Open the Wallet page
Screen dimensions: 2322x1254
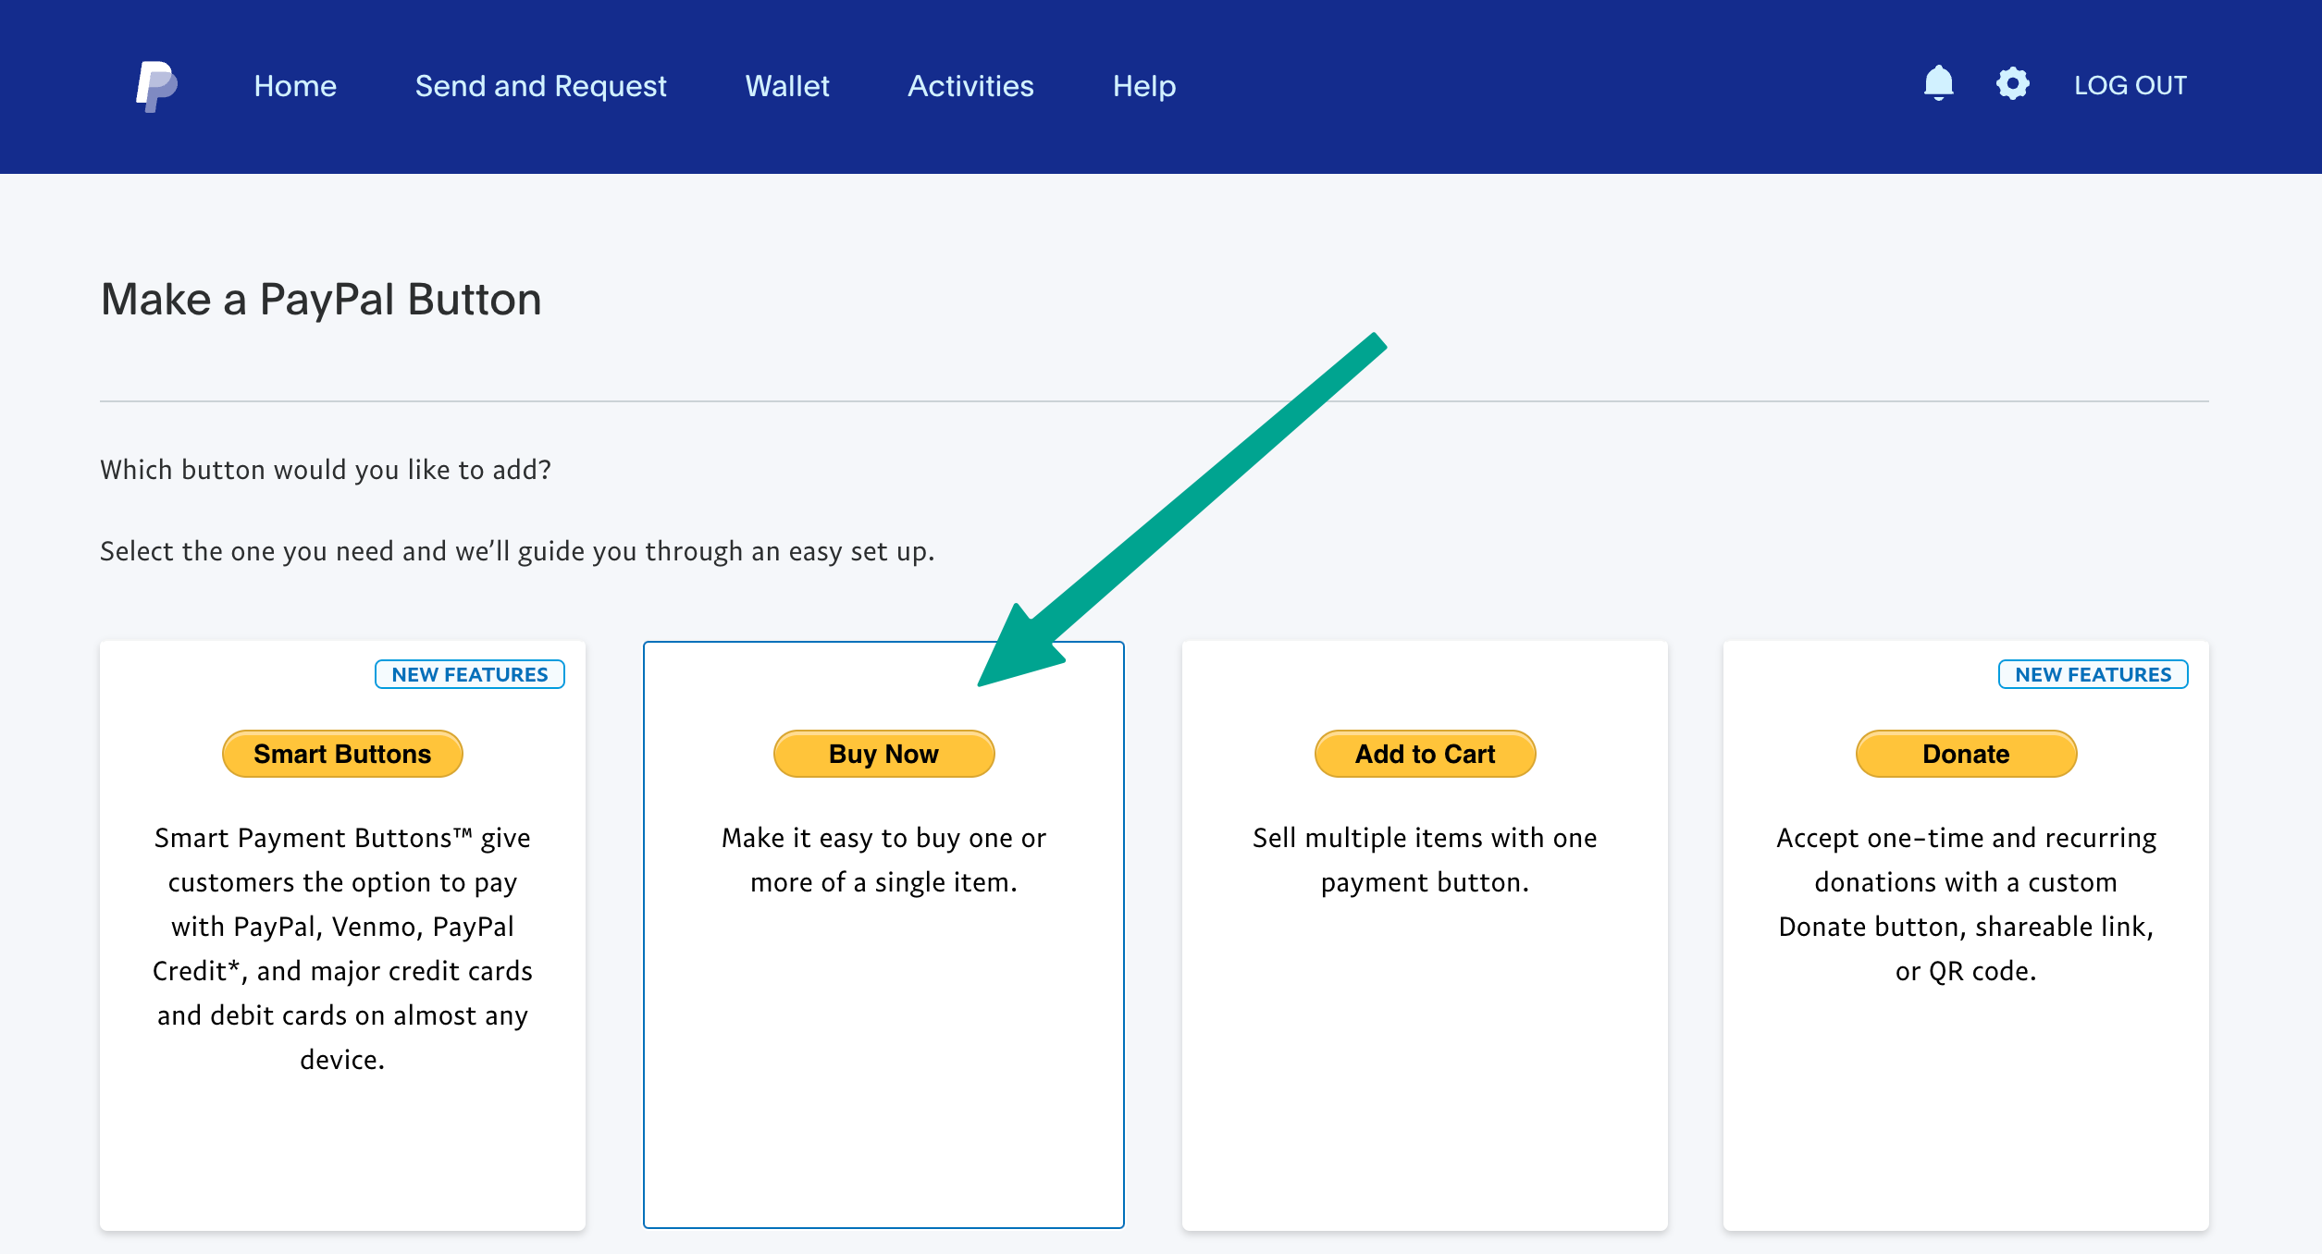787,86
